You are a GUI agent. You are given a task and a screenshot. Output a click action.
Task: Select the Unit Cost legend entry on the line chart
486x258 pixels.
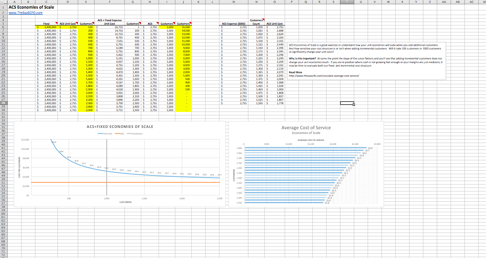click(x=107, y=134)
